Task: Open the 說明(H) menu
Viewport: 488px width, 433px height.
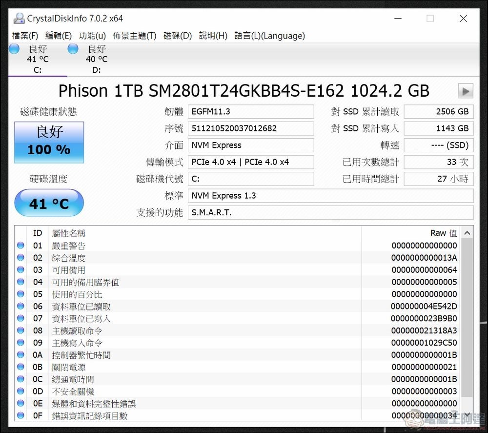Action: pyautogui.click(x=213, y=36)
